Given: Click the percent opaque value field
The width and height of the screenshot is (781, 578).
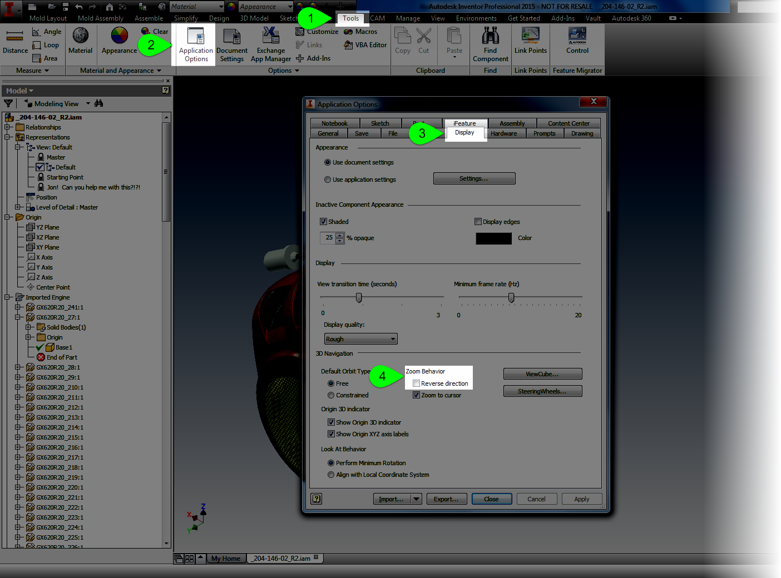Looking at the screenshot, I should 328,238.
